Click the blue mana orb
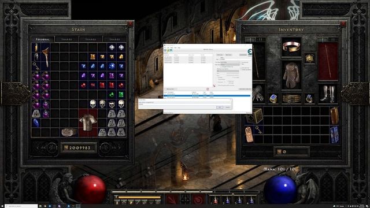 coord(280,190)
